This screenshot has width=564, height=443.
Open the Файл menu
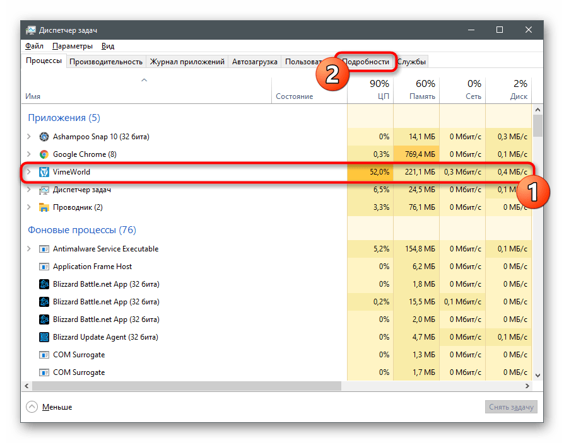[x=34, y=46]
